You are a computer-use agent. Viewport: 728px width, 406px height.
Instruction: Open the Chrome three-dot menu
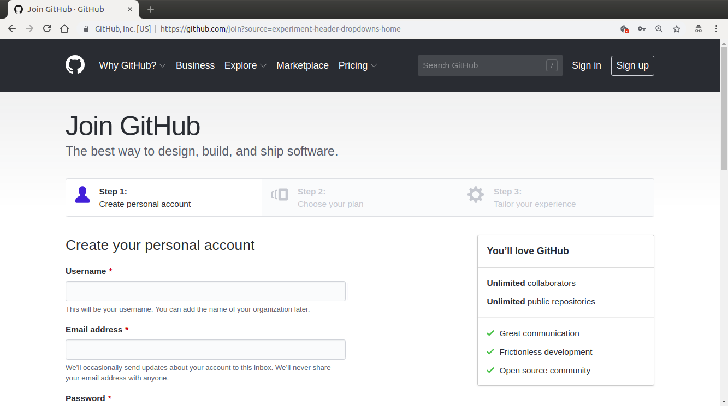coord(716,29)
